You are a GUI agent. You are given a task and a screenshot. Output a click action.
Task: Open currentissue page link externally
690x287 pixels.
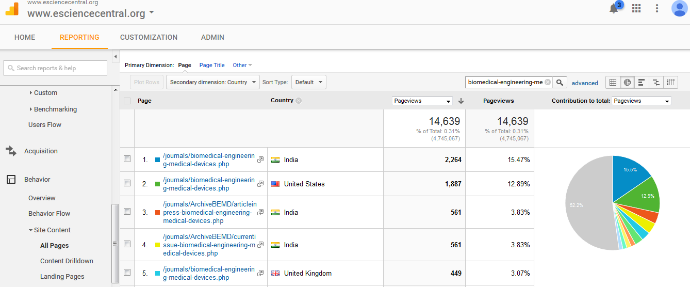pyautogui.click(x=260, y=245)
